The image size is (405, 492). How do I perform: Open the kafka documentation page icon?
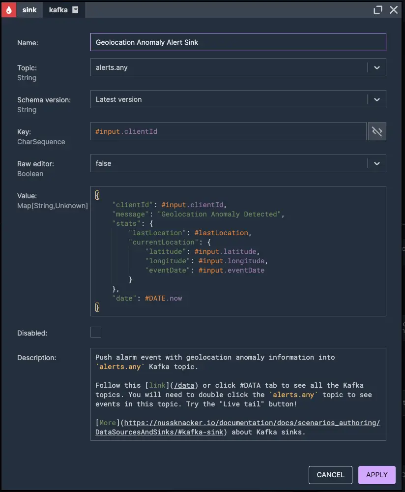(x=75, y=10)
